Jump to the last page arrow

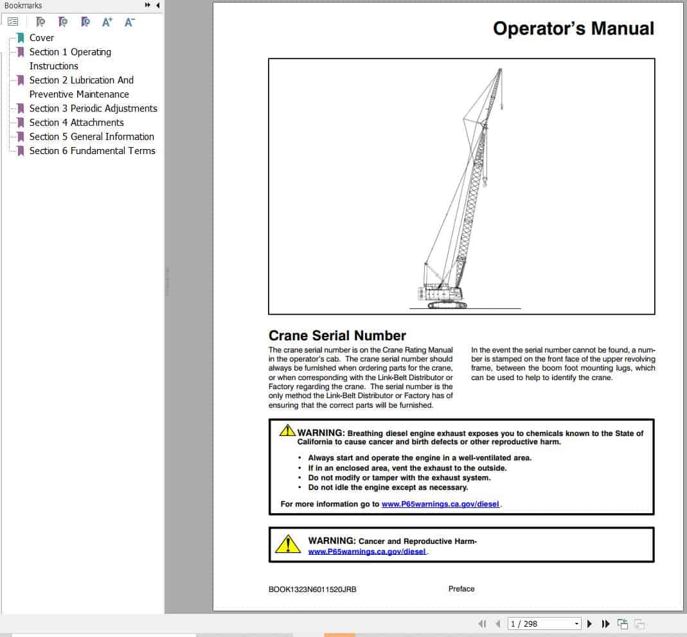click(x=605, y=624)
